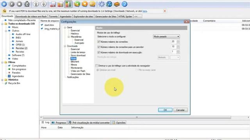The image size is (250, 140).
Task: Collapse the Filtros tree node
Action: coord(2,62)
